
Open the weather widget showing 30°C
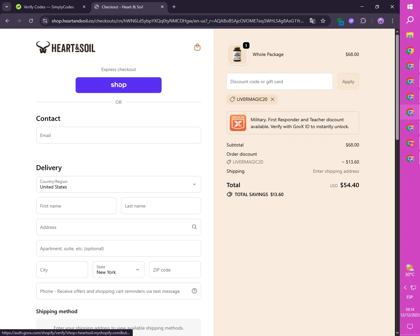(x=410, y=270)
